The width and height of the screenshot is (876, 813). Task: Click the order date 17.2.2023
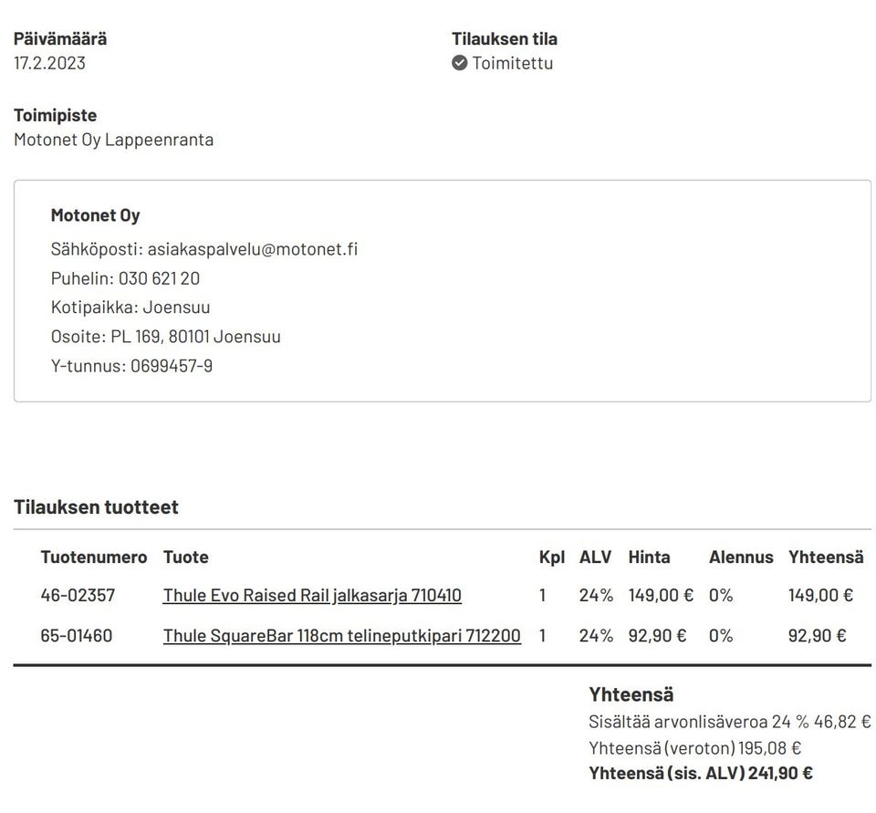pos(49,63)
